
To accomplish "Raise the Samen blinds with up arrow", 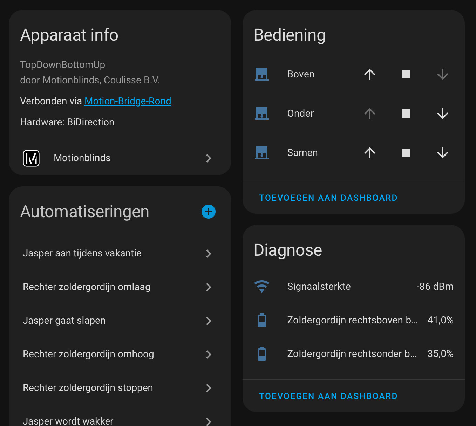I will (370, 153).
